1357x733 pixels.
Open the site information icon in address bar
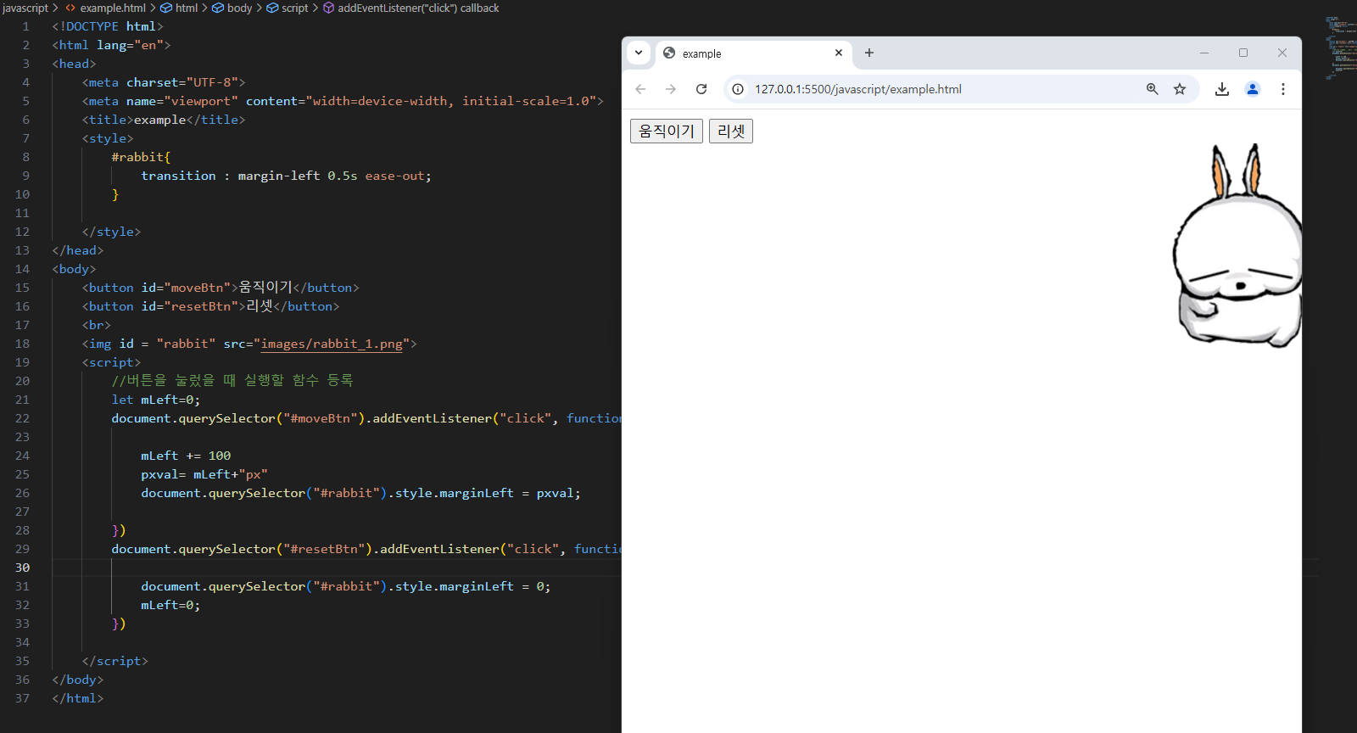click(738, 89)
